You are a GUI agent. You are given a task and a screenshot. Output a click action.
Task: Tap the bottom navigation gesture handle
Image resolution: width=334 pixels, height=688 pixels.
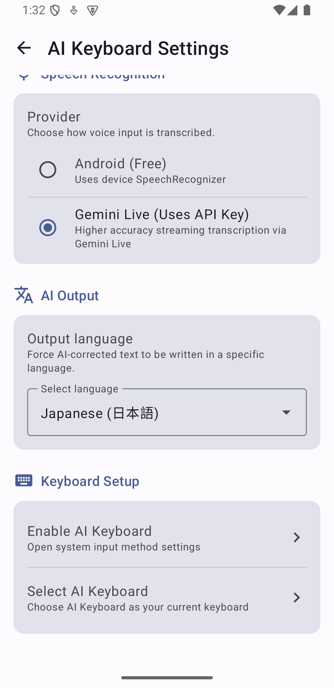tap(167, 678)
